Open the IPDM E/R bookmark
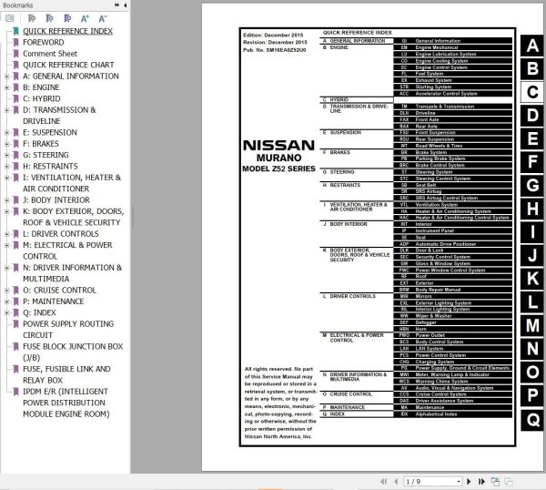The width and height of the screenshot is (546, 490). 66,403
